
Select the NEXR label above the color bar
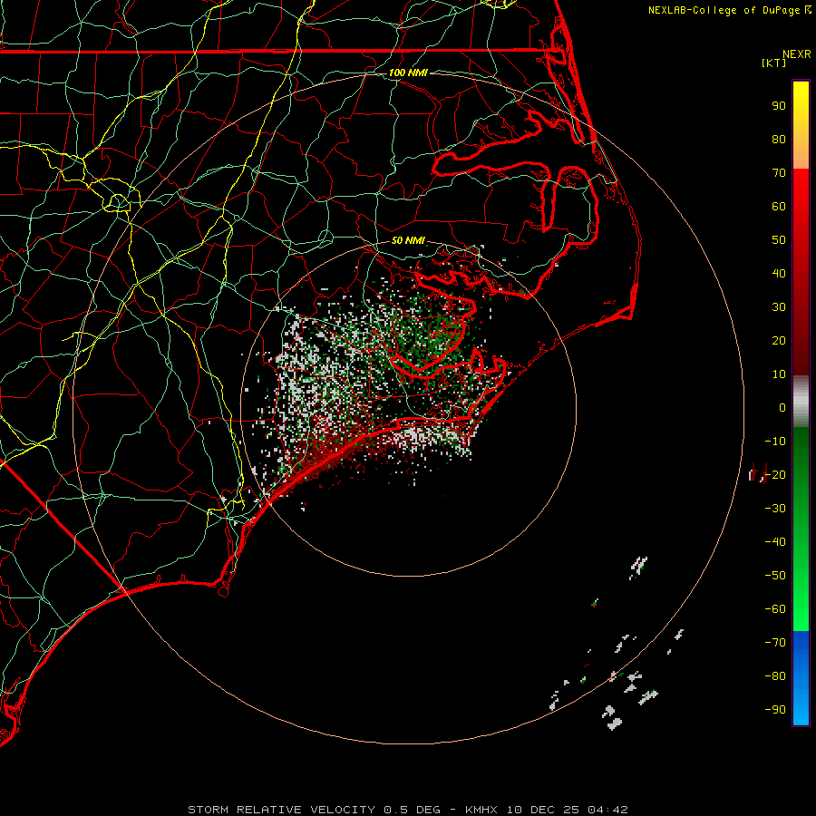(x=796, y=53)
